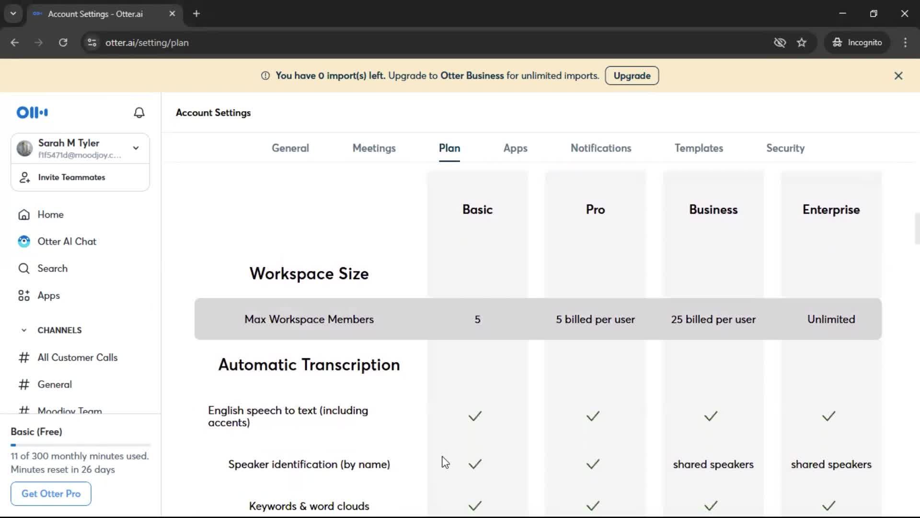
Task: Open a new browser tab
Action: coord(196,13)
